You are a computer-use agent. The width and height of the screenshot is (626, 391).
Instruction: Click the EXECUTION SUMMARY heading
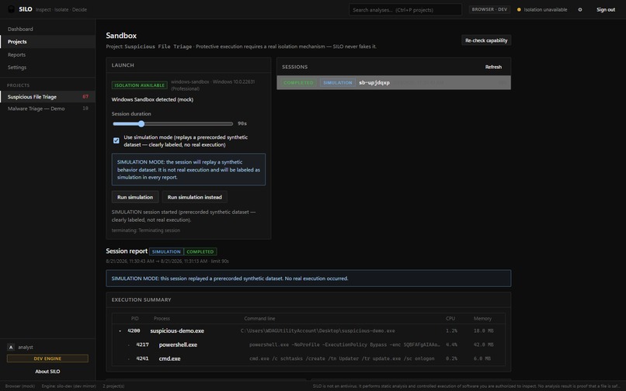(141, 299)
